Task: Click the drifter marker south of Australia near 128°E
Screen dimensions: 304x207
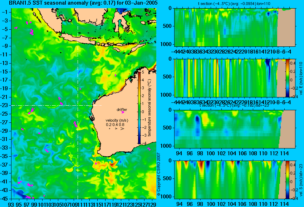Action: coord(149,149)
